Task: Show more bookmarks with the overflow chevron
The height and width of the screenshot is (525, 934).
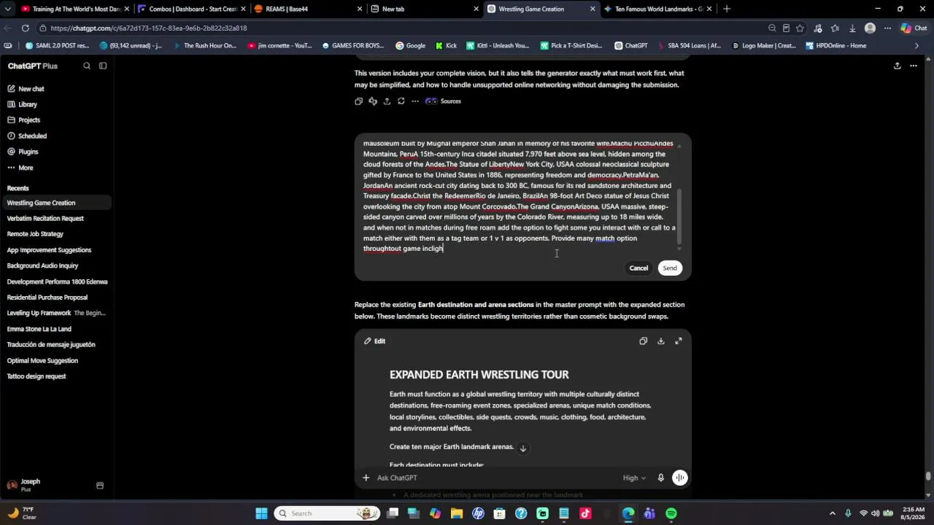Action: [916, 45]
